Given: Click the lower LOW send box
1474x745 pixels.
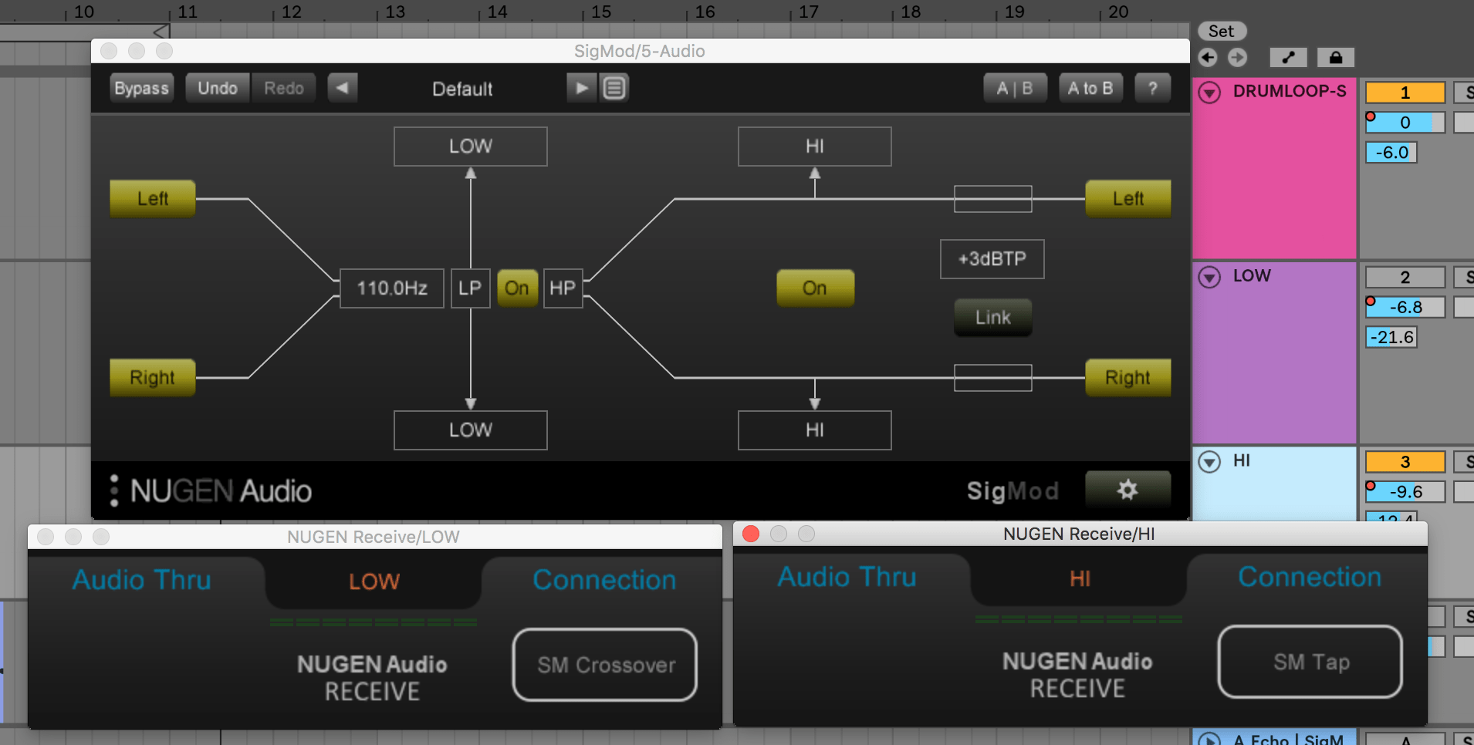Looking at the screenshot, I should coord(471,430).
